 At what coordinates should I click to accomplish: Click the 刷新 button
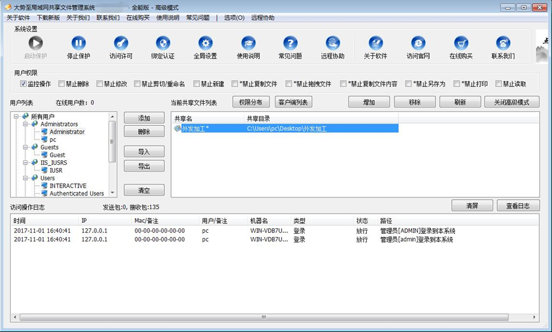tap(460, 102)
